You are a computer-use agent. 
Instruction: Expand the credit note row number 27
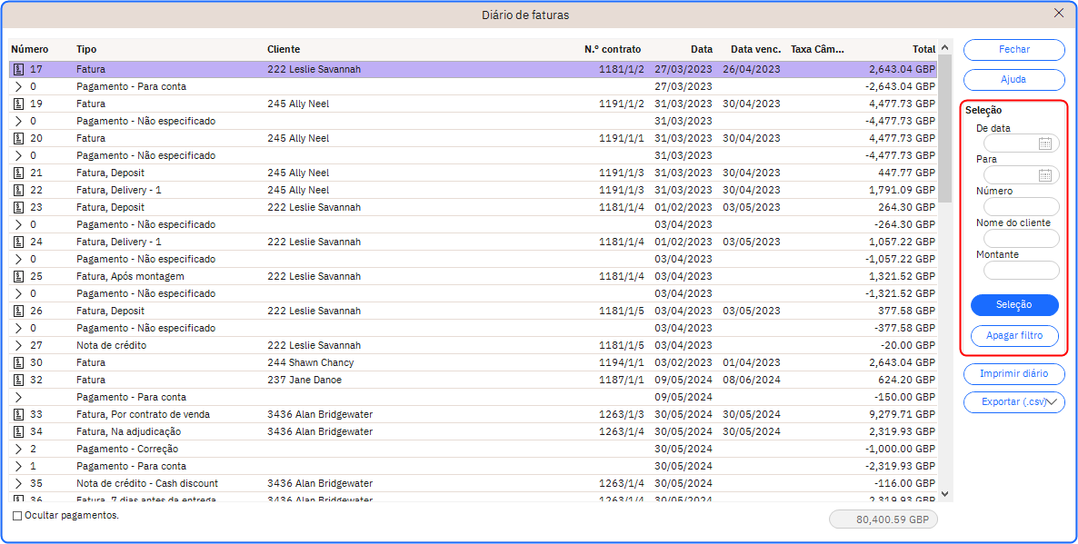[18, 345]
